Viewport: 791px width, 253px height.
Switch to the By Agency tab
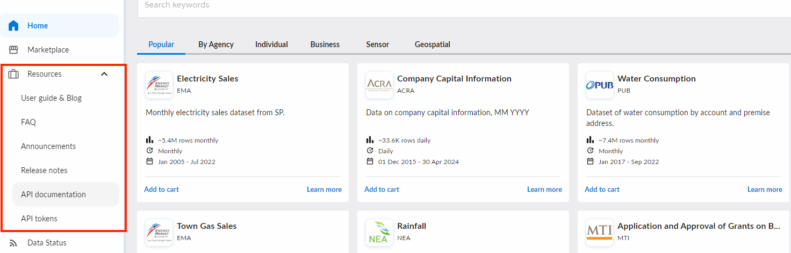[216, 44]
